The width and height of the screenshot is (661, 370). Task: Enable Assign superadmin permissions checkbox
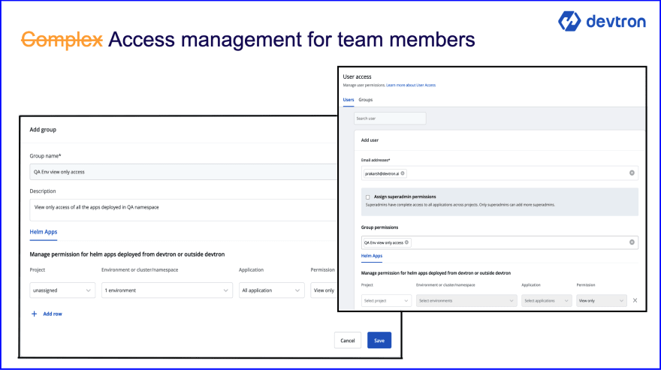(x=367, y=197)
